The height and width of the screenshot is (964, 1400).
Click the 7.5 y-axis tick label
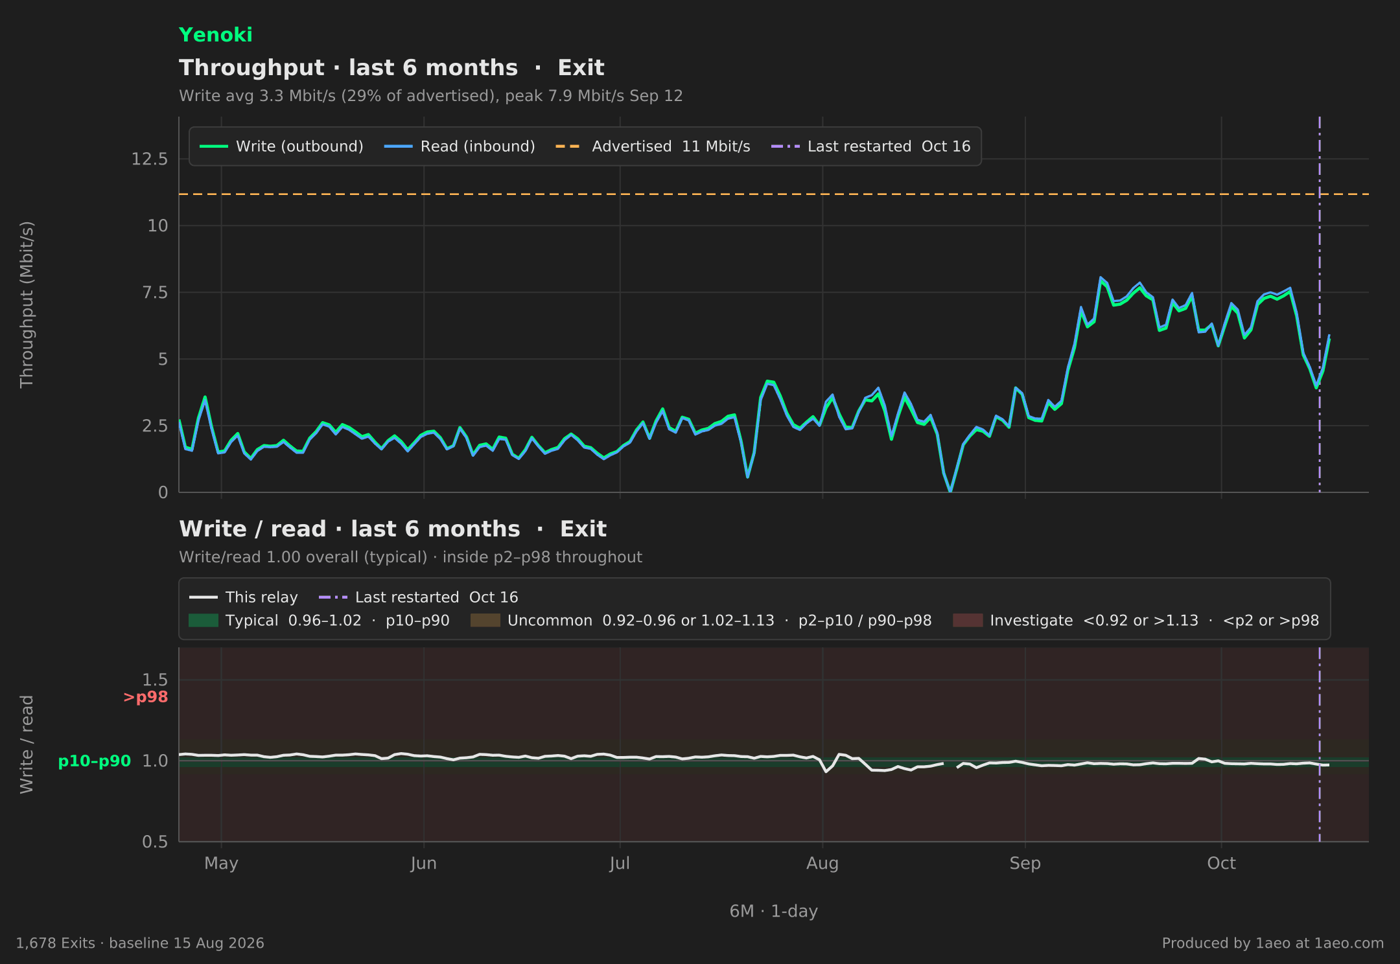coord(154,293)
